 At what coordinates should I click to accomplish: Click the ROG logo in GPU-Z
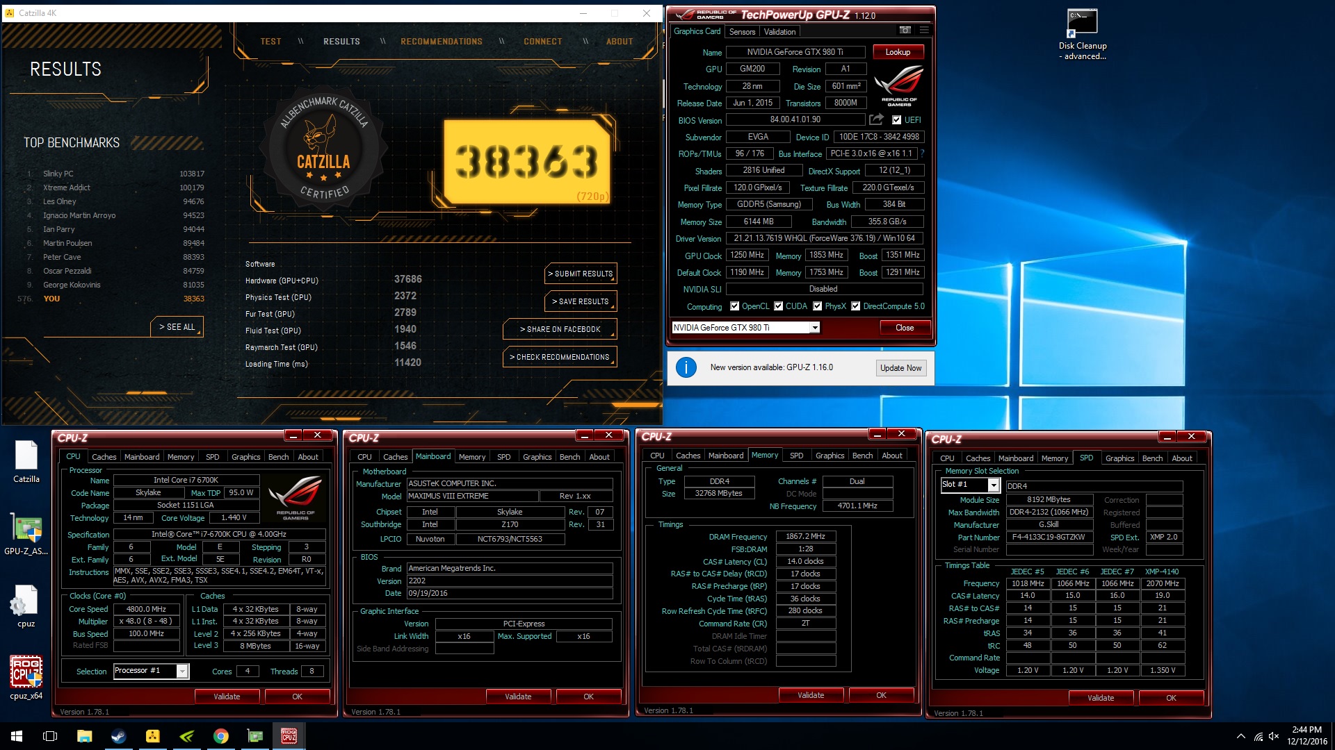click(898, 85)
